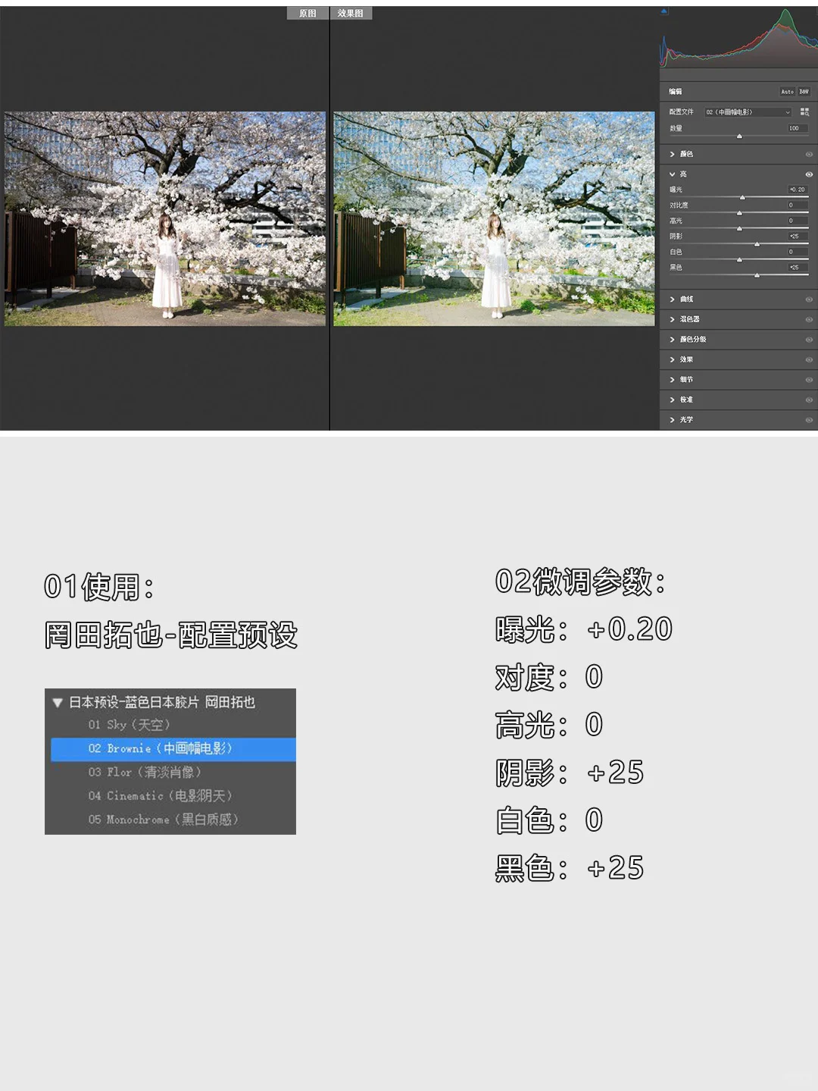The image size is (818, 1091).
Task: Toggle visibility eye for 颜色 panel
Action: point(808,154)
